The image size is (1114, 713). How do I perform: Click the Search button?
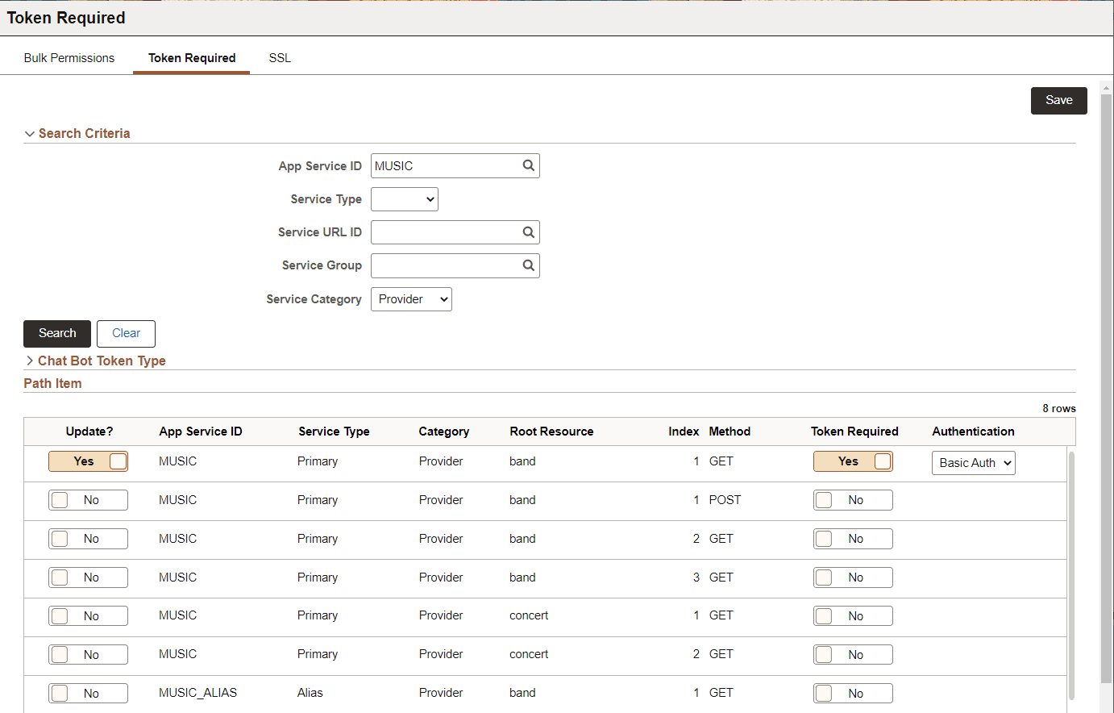click(57, 333)
